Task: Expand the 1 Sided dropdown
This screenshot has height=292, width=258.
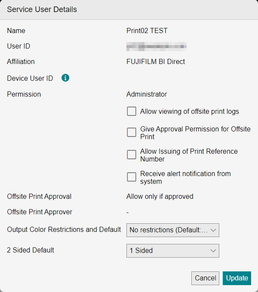Action: coord(172,251)
